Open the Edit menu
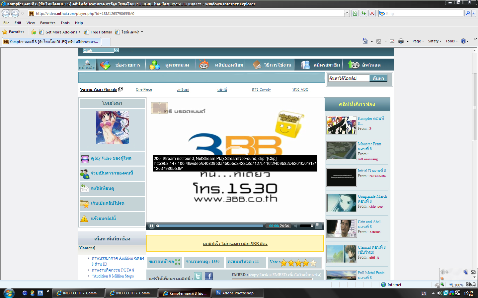Viewport: 478px width, 298px height. click(18, 23)
